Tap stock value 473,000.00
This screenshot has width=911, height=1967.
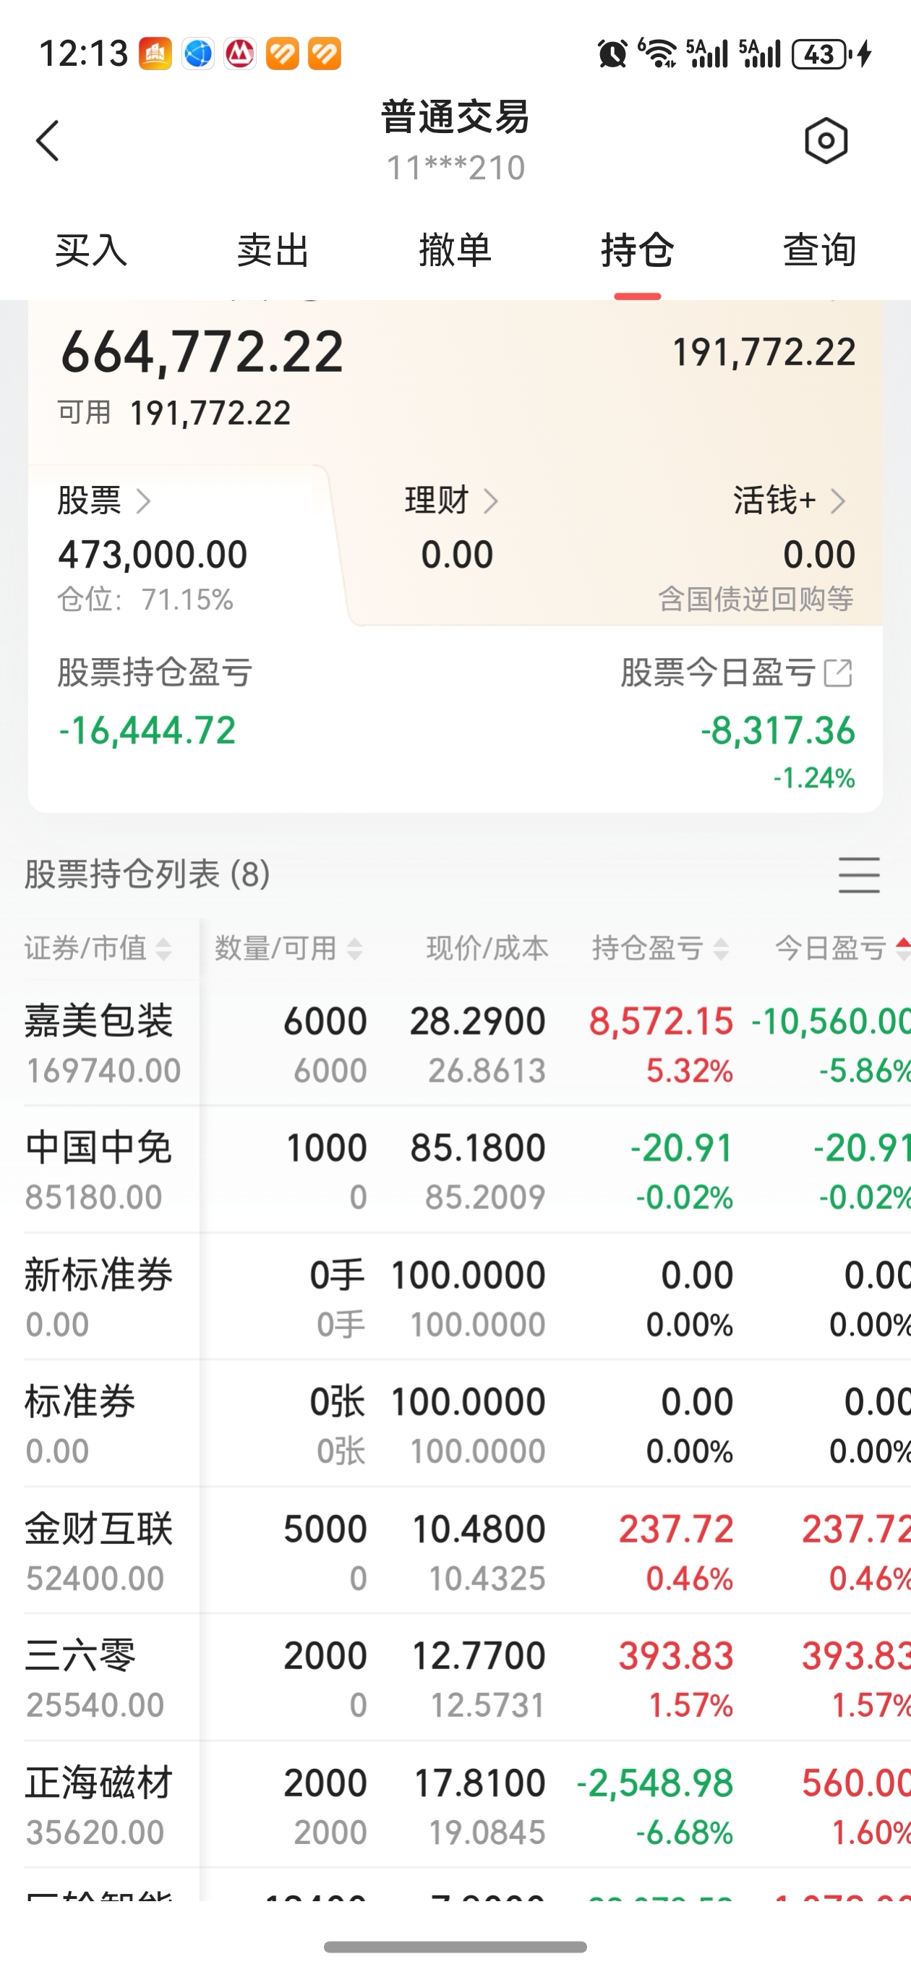pos(153,555)
